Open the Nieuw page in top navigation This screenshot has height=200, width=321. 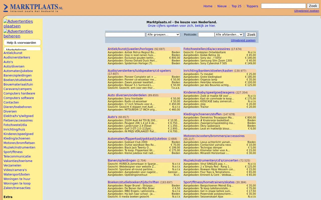point(222,6)
